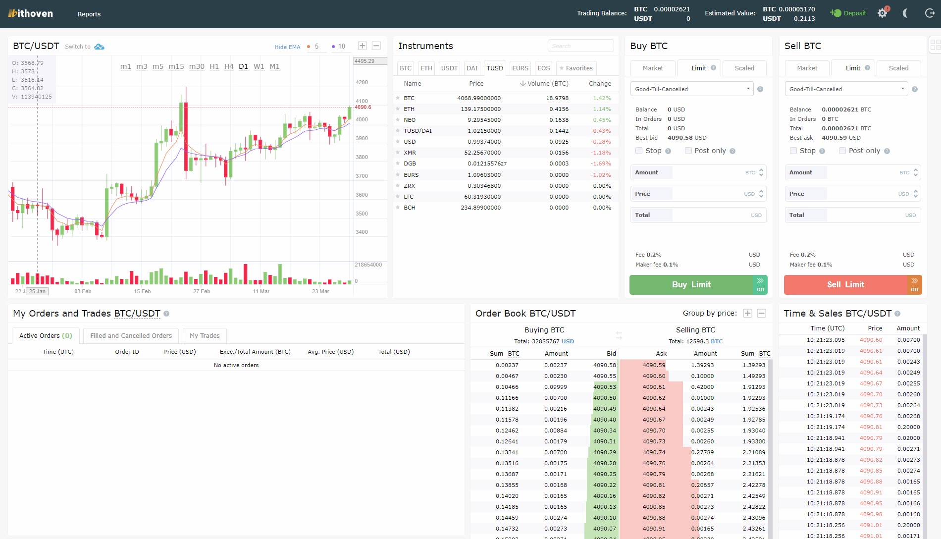Open Good-Till-Cancelled dropdown in Buy BTC
This screenshot has width=941, height=539.
pos(692,89)
